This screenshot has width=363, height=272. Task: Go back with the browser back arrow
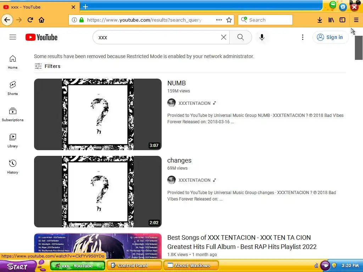click(x=7, y=20)
